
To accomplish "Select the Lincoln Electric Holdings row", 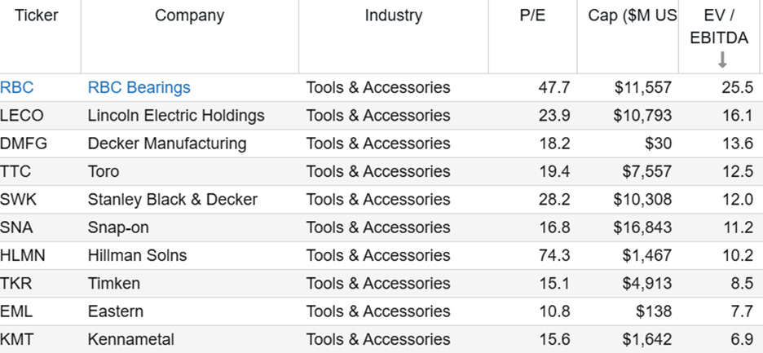I will pos(381,116).
